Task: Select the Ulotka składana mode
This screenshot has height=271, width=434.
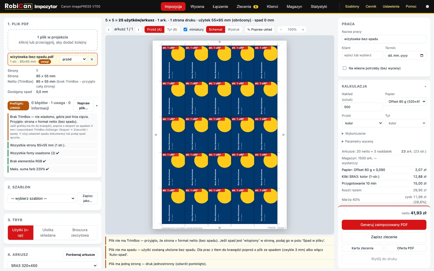Action: (x=48, y=233)
